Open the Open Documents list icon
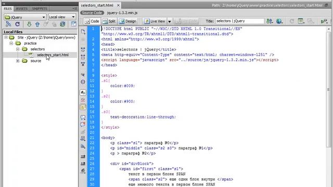This screenshot has height=187, width=333. click(83, 32)
